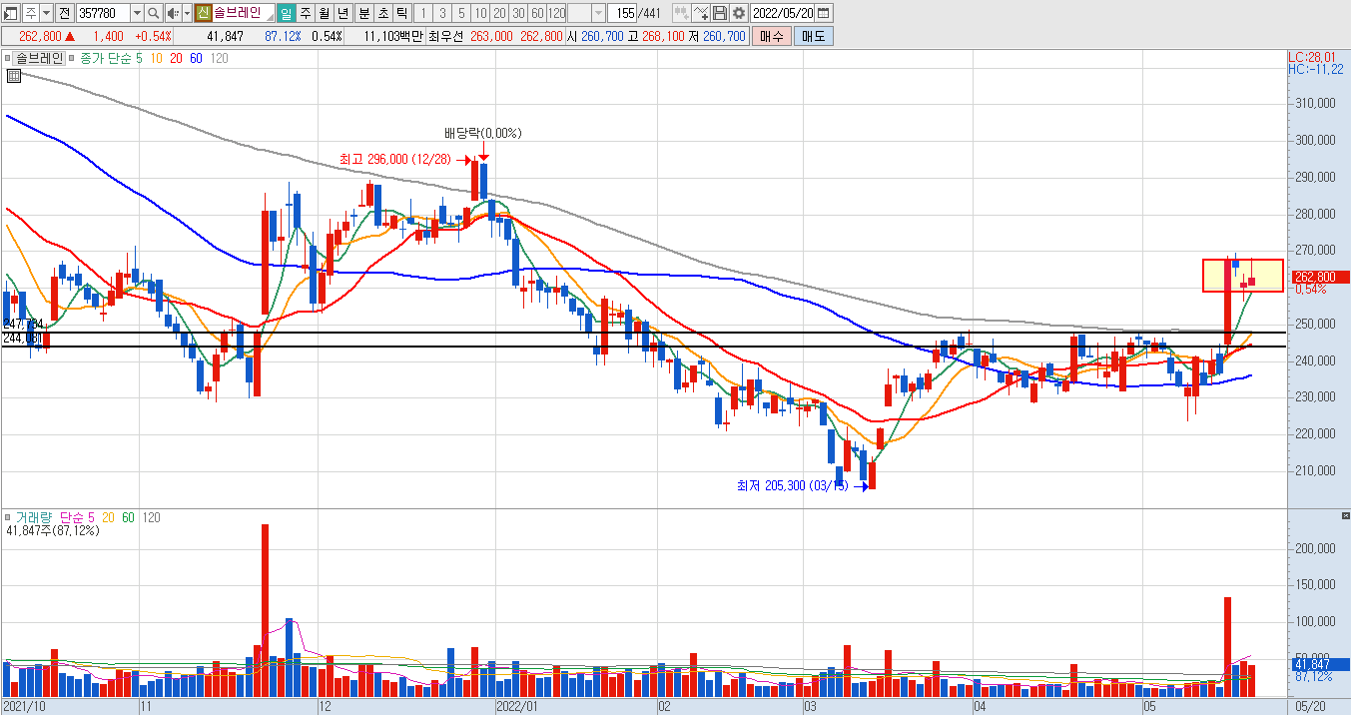The height and width of the screenshot is (715, 1351).
Task: Switch to monthly (월) chart period
Action: pos(325,13)
